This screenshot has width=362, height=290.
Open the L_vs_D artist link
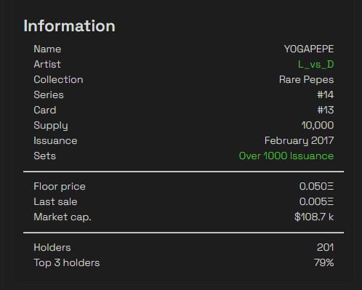[315, 65]
